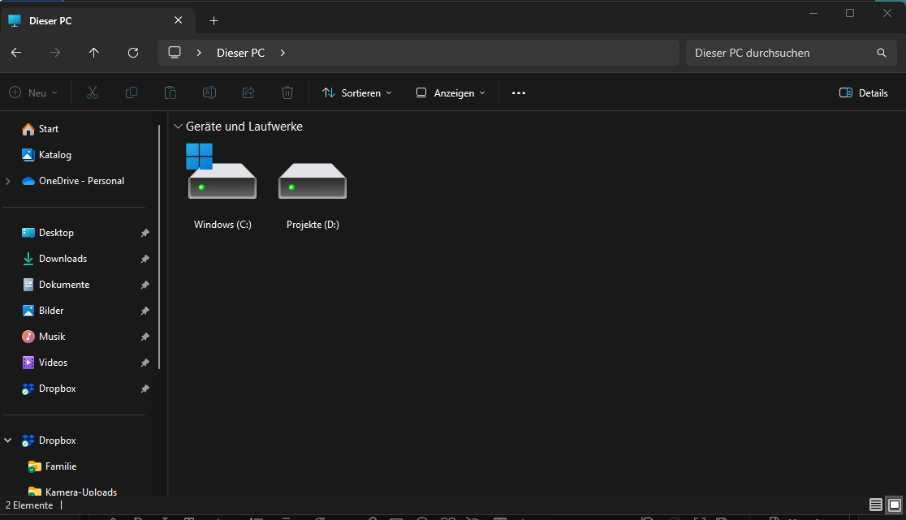The height and width of the screenshot is (520, 906).
Task: Open Bilder in the sidebar
Action: [x=42, y=311]
